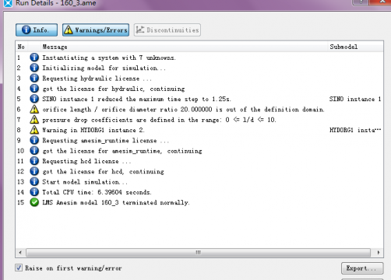Toggle the Info filter button
This screenshot has height=280, width=391.
coord(37,30)
